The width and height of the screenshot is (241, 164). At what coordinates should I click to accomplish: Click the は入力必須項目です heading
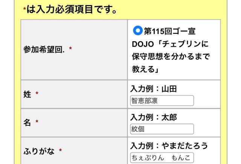[x=72, y=9]
